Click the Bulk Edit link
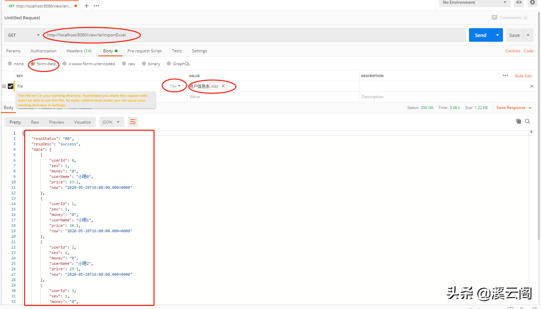The height and width of the screenshot is (309, 541). tap(523, 76)
